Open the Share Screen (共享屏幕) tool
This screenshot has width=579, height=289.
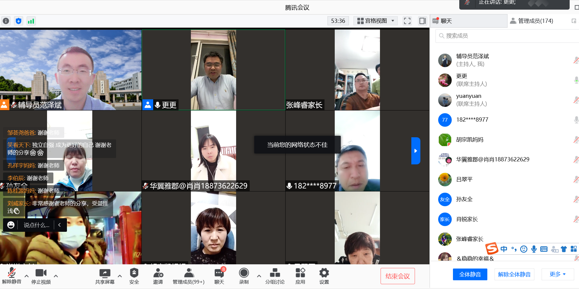click(x=105, y=276)
